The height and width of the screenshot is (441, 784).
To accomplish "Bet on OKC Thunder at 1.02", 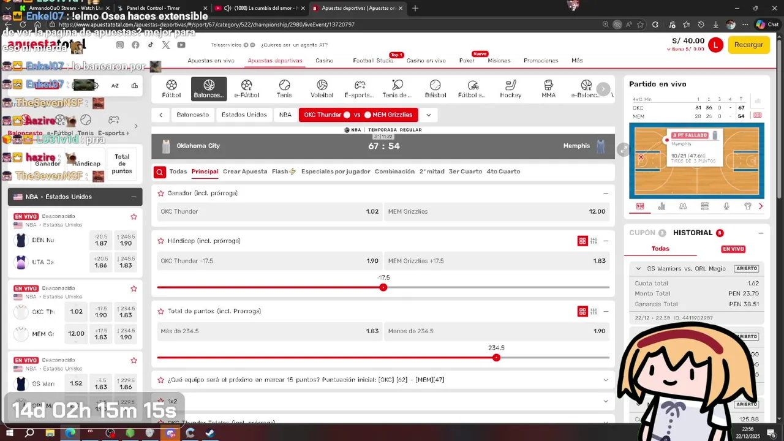I will tap(269, 212).
